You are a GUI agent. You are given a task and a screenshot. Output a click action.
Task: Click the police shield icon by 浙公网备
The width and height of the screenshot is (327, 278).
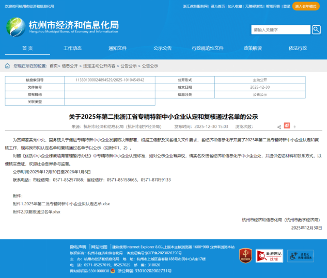[113, 271]
